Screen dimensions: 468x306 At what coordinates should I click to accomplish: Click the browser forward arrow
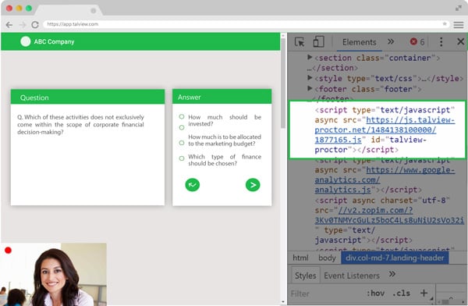click(x=23, y=24)
